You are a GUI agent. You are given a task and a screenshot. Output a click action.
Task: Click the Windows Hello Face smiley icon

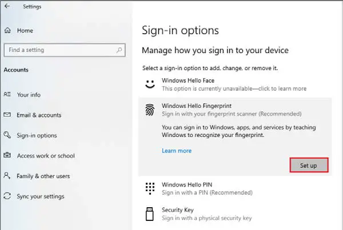pyautogui.click(x=150, y=84)
